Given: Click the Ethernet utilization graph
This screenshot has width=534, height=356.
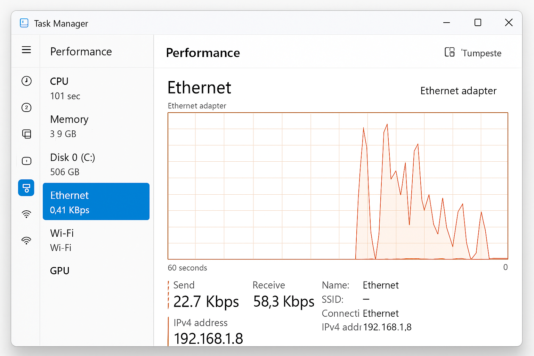Looking at the screenshot, I should (x=337, y=186).
